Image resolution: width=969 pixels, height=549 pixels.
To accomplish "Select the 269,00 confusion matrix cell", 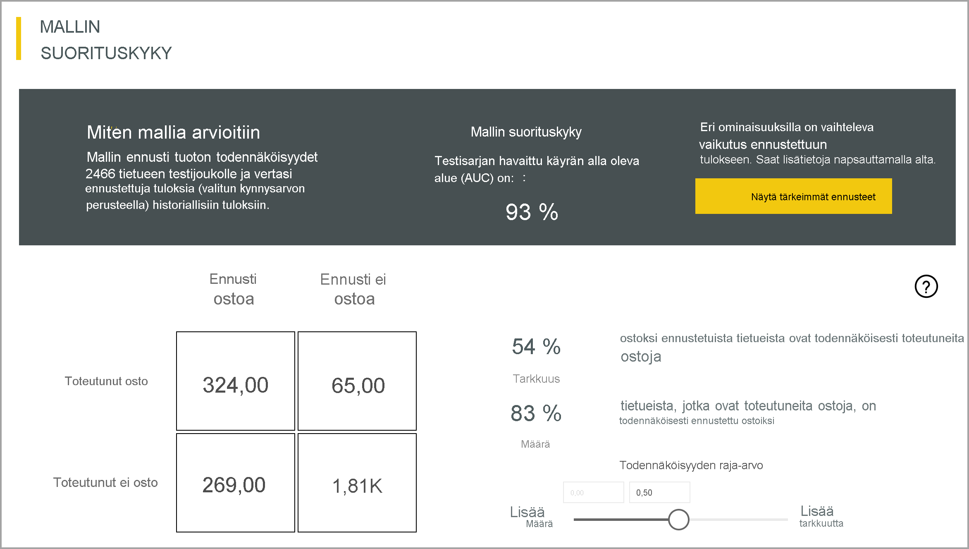I will (x=236, y=483).
